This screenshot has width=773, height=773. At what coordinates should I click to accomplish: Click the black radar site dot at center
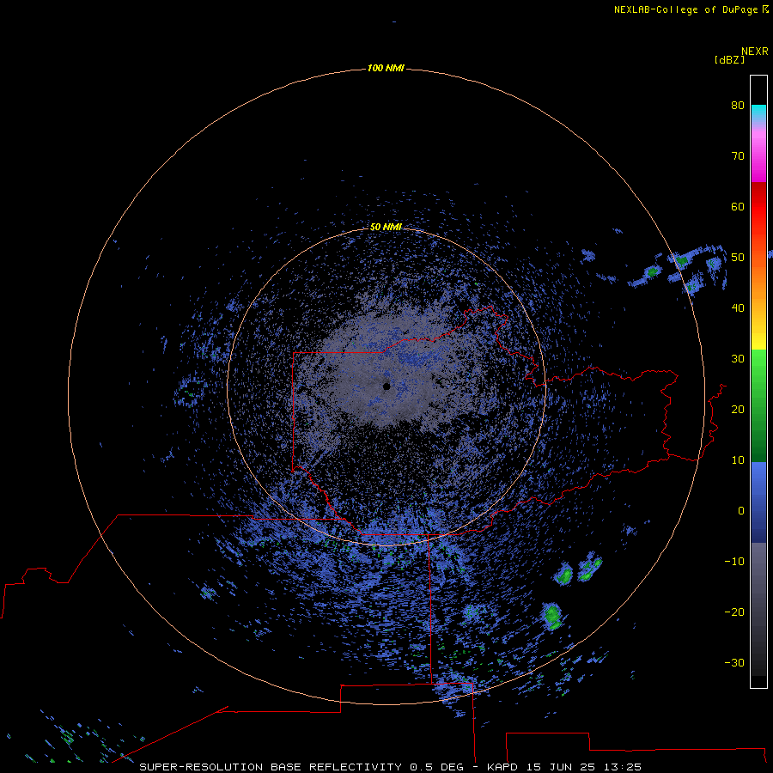(386, 386)
